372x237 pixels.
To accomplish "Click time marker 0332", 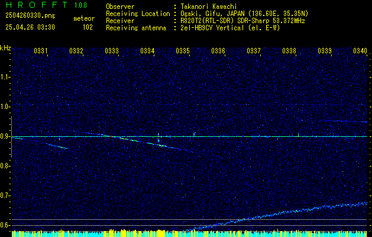I will [76, 50].
